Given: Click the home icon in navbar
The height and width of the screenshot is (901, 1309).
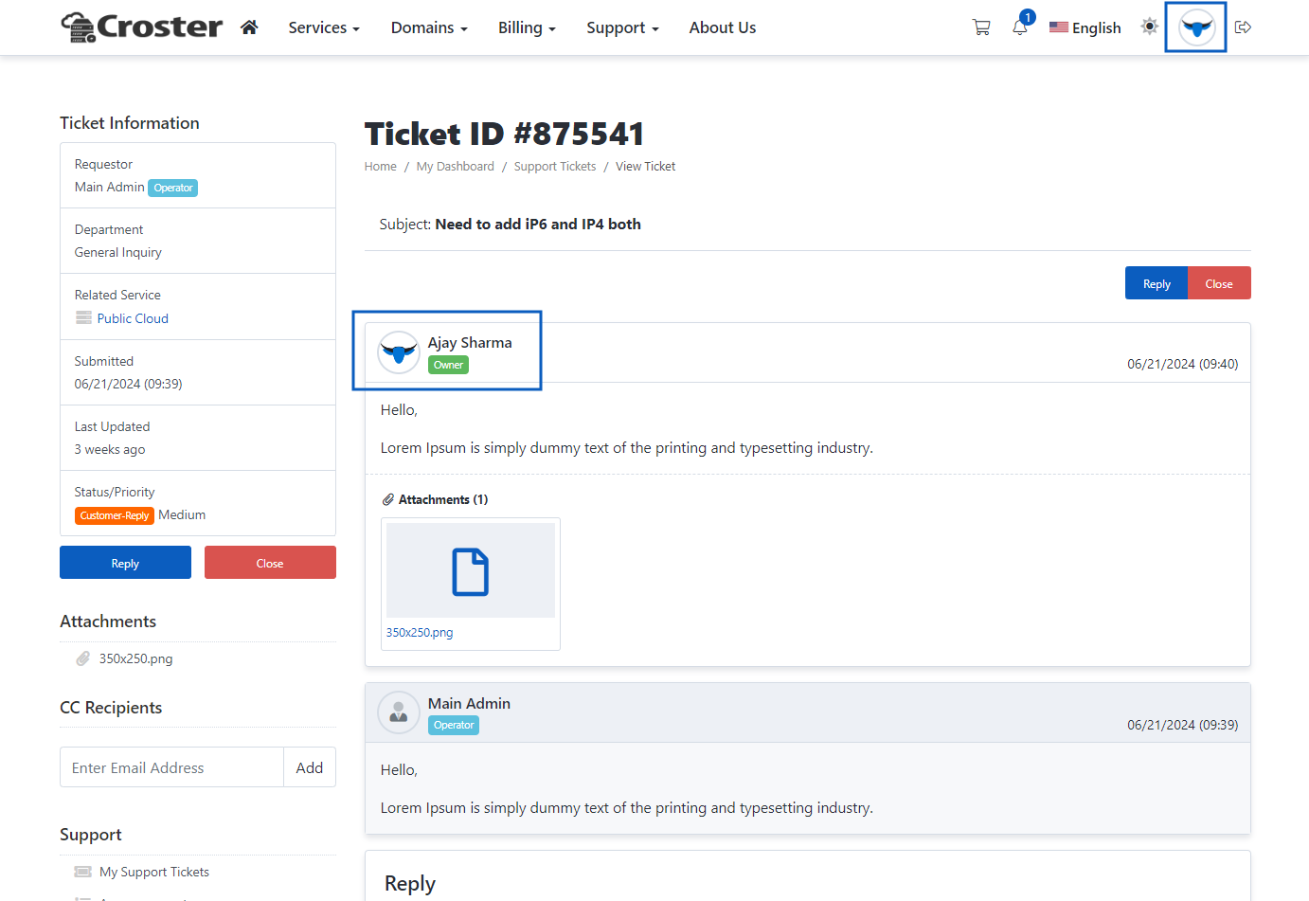Looking at the screenshot, I should [x=249, y=27].
